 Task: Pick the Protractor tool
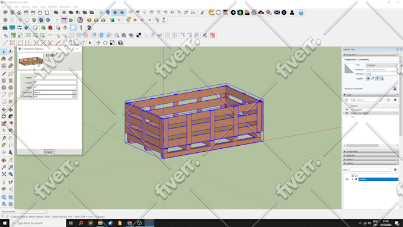coord(4,145)
